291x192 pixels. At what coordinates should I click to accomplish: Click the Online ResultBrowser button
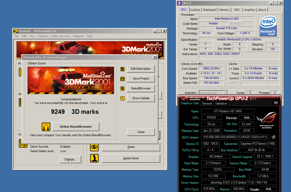tap(76, 127)
